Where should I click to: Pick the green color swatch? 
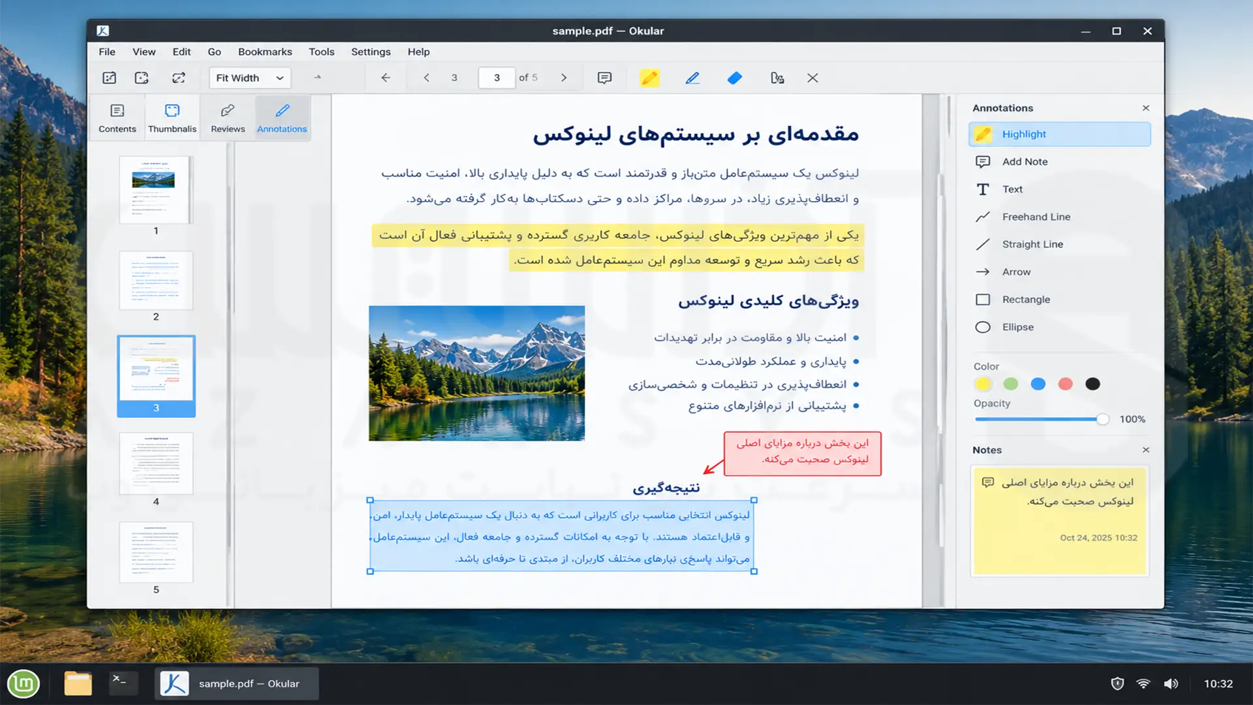point(1010,384)
